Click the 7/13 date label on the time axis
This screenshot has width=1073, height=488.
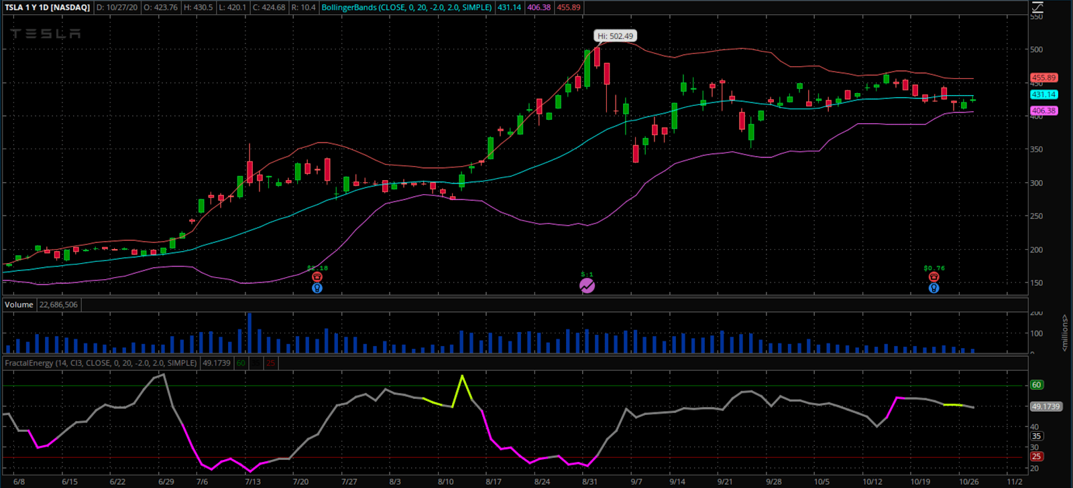point(253,481)
